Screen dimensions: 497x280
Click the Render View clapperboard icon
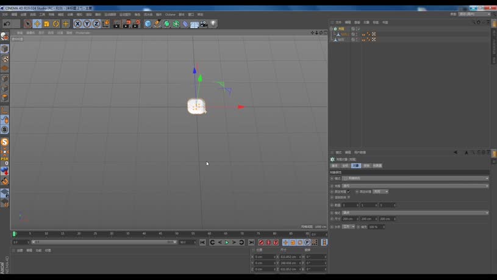[x=117, y=24]
